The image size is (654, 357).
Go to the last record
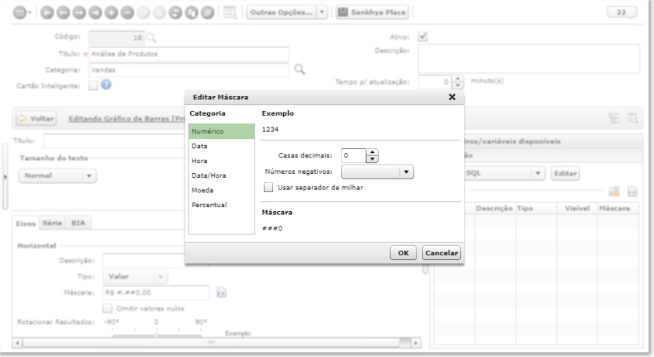pyautogui.click(x=95, y=12)
